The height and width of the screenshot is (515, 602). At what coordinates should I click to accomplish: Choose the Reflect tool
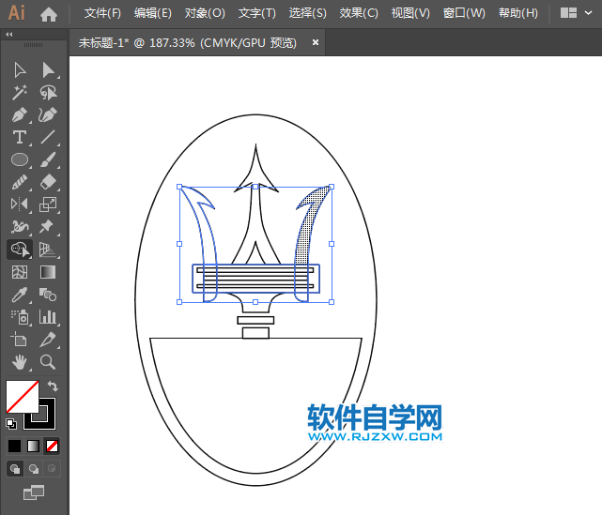(20, 204)
